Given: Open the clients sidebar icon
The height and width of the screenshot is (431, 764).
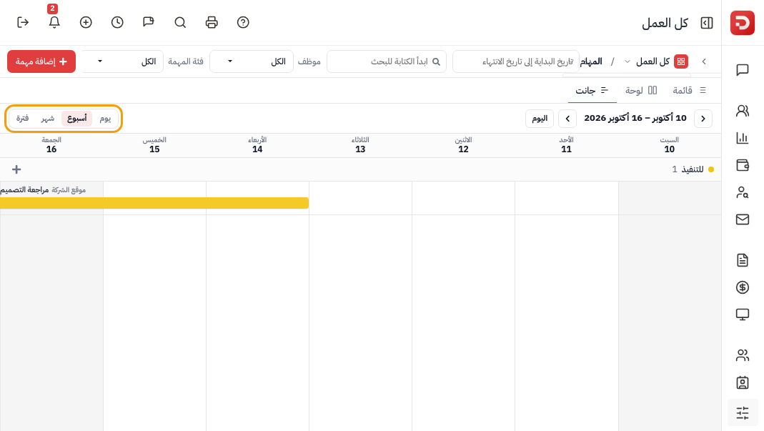Looking at the screenshot, I should click(743, 111).
